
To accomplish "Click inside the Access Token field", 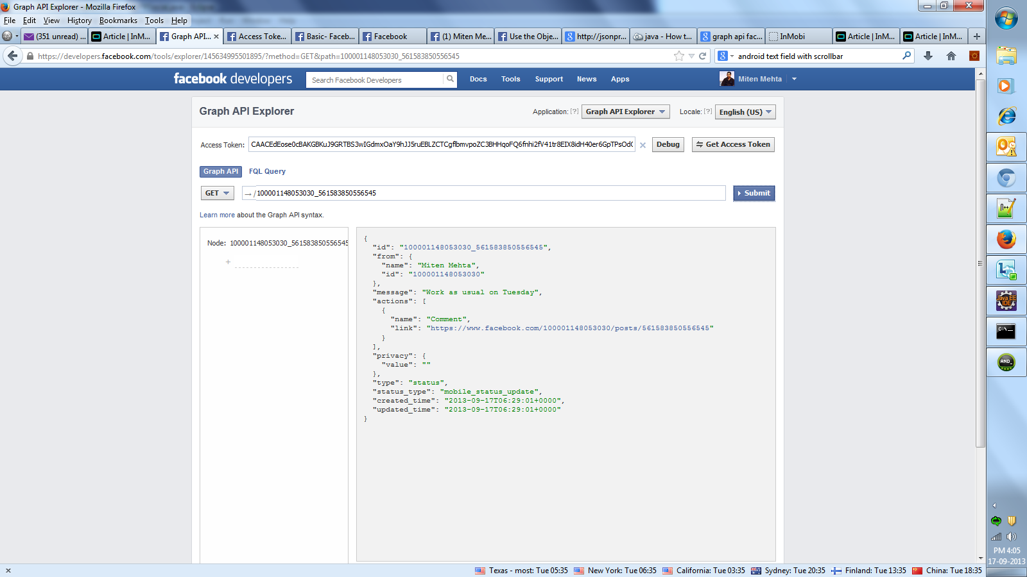I will click(442, 144).
